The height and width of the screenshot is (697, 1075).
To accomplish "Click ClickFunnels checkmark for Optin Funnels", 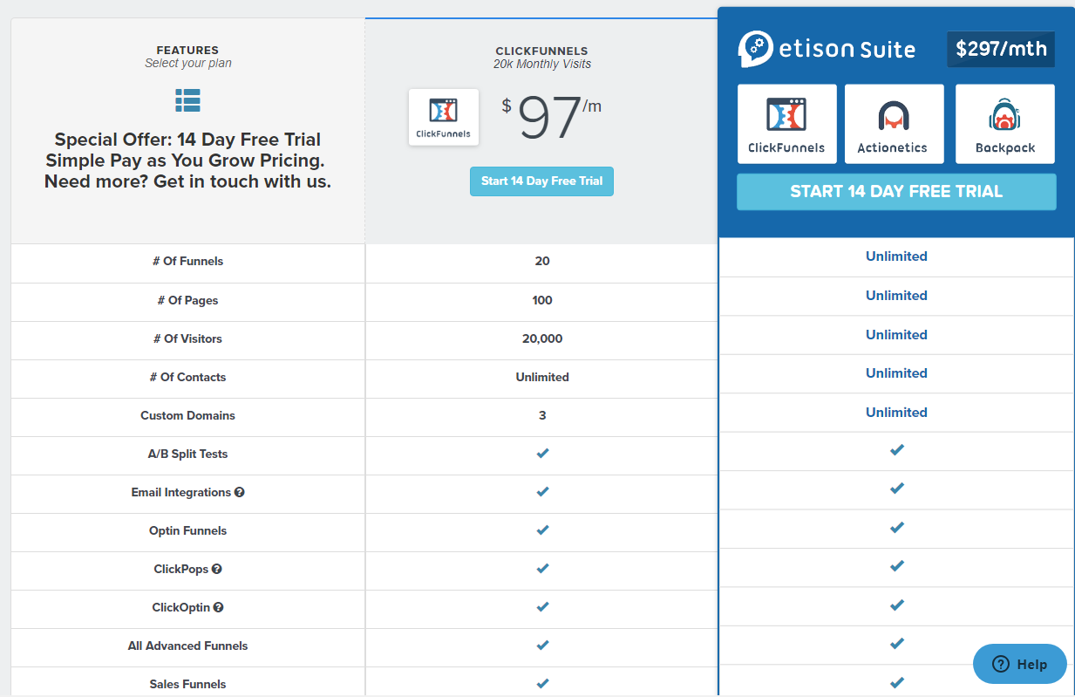I will coord(542,530).
